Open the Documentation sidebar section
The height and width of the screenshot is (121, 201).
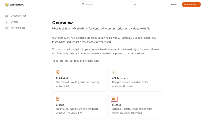(x=18, y=16)
